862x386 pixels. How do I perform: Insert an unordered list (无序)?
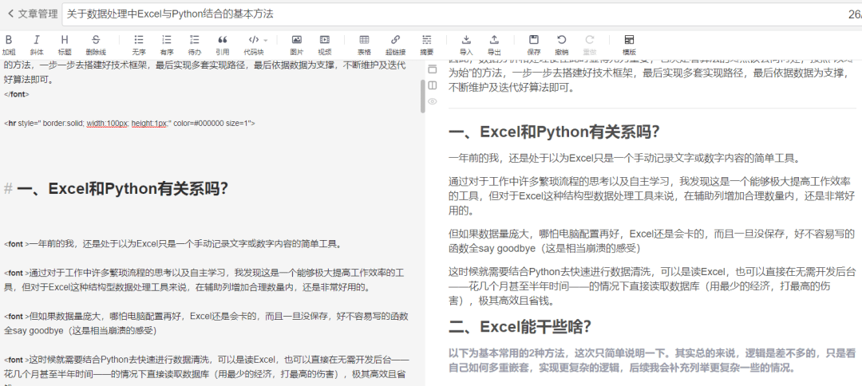[139, 45]
